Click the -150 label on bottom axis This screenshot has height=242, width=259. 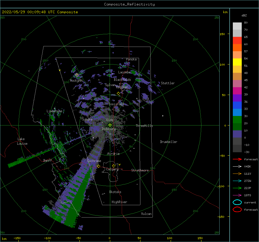pyautogui.click(x=17, y=238)
